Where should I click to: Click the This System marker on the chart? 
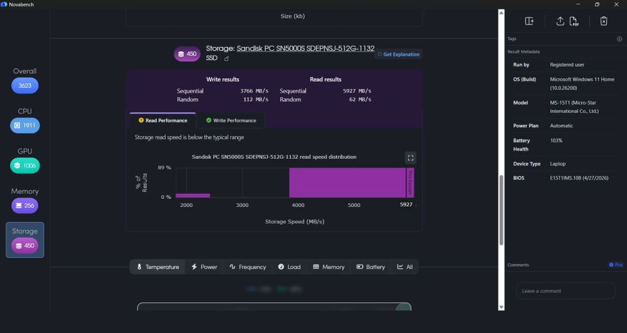click(x=410, y=182)
